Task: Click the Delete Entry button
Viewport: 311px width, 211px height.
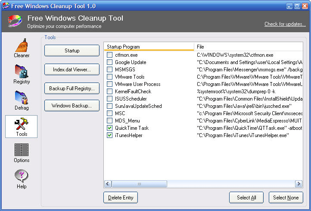Action: 121,198
